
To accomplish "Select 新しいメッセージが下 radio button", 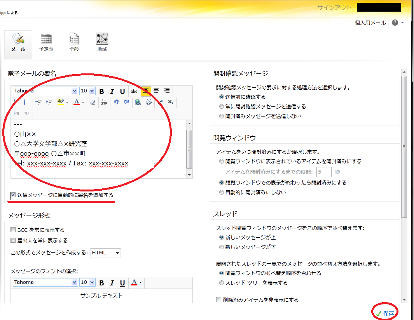I will tap(222, 247).
